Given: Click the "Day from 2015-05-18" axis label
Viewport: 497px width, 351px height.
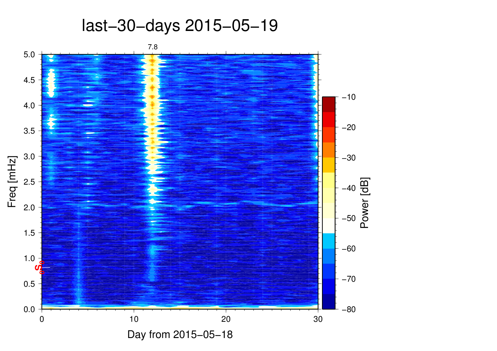Looking at the screenshot, I should point(180,334).
